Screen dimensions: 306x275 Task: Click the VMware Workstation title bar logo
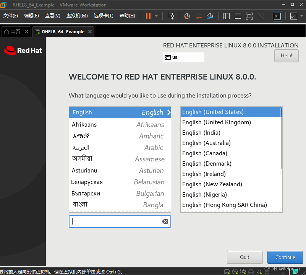tap(3, 5)
